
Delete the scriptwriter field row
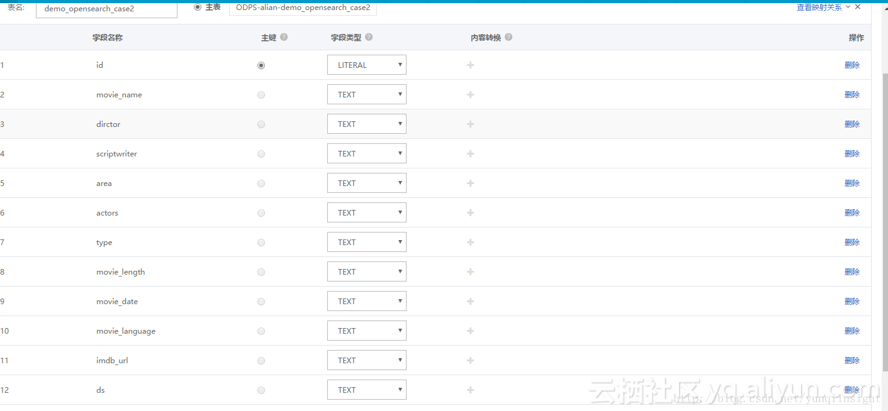tap(852, 154)
